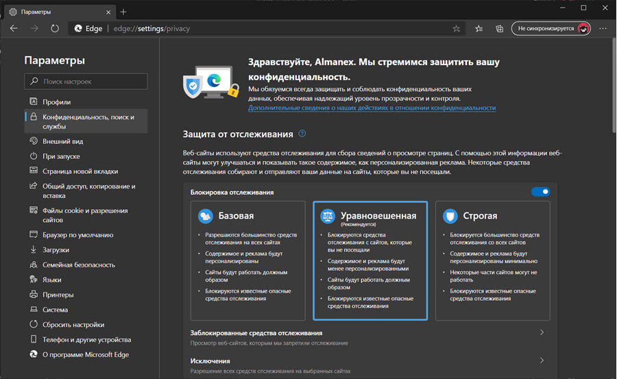Screen dimensions: 617x379
Task: Click Заблокированные средства отслеживания label
Action: tap(256, 333)
